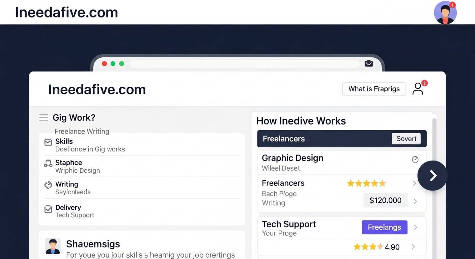Open the mail envelope icon in browser bar

[368, 63]
